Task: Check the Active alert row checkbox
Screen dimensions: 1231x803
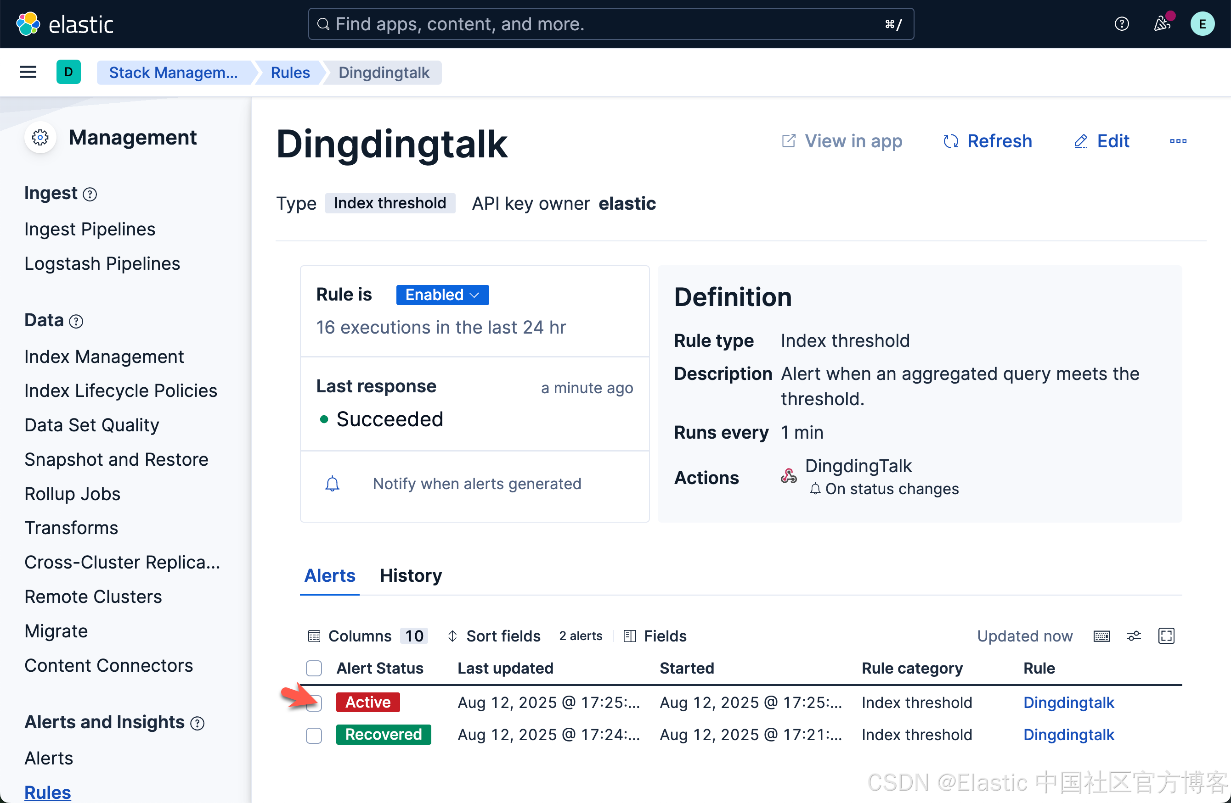Action: (x=313, y=703)
